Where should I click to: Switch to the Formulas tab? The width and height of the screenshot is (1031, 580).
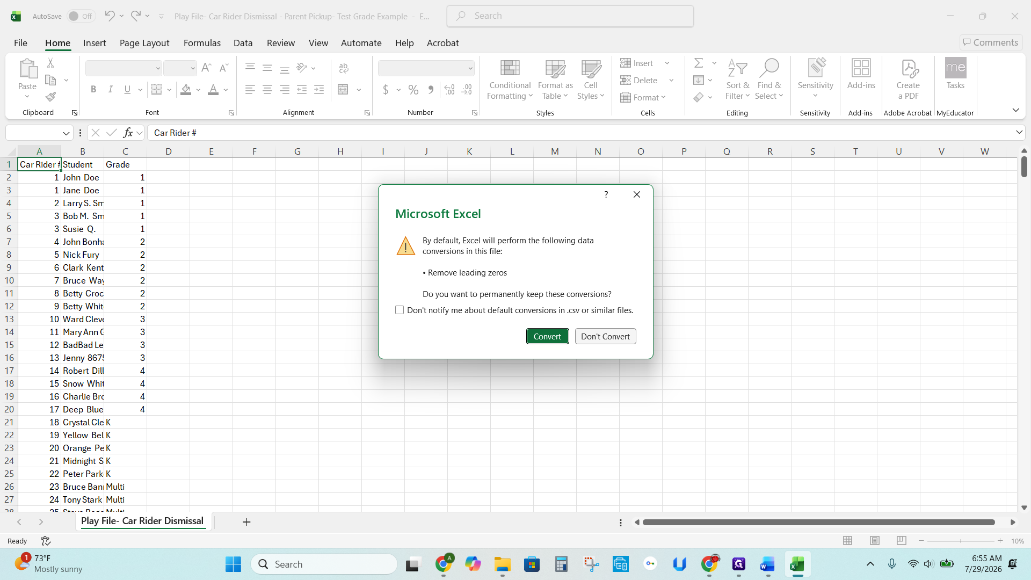(202, 43)
